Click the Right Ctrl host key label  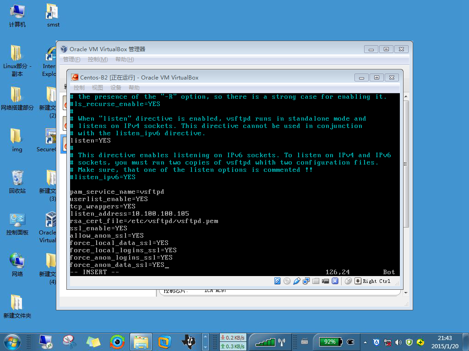pyautogui.click(x=376, y=281)
